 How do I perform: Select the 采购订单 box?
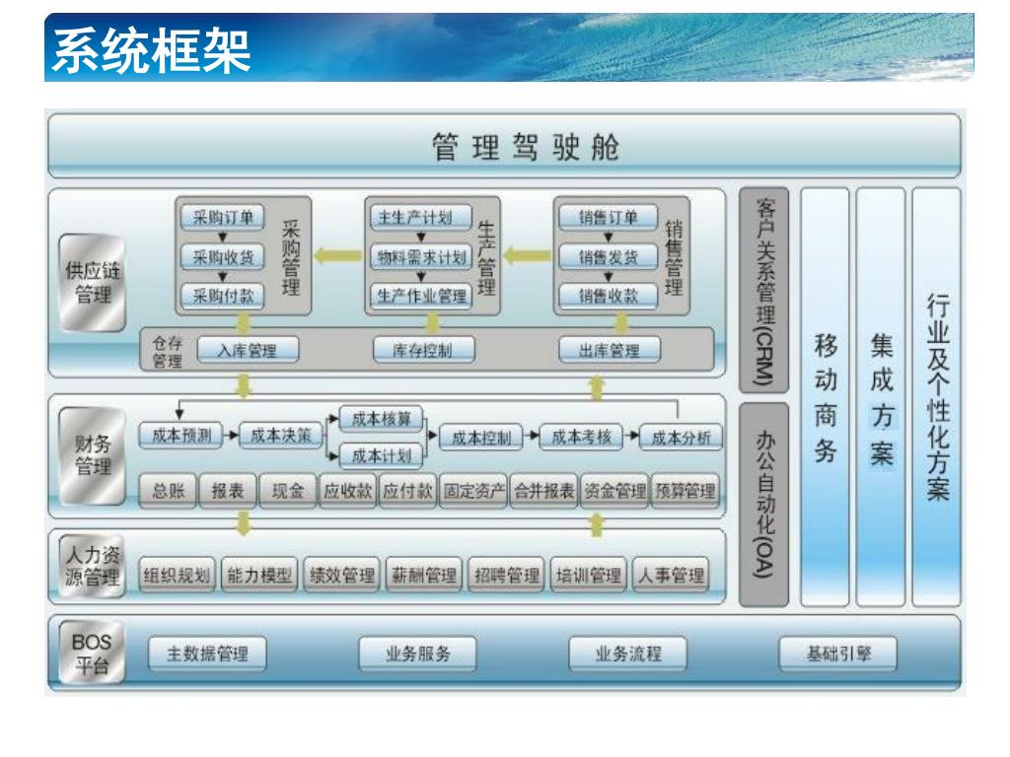(223, 217)
